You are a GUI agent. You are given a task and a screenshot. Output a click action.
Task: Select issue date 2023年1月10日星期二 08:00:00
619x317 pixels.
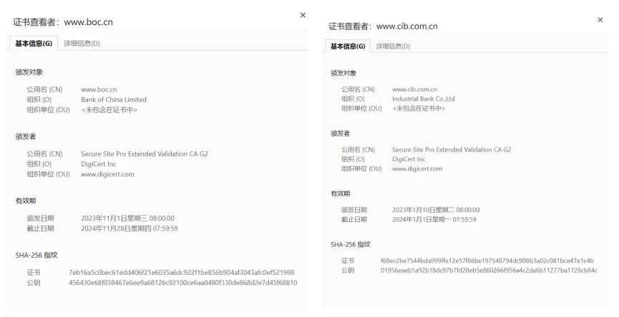pyautogui.click(x=436, y=210)
